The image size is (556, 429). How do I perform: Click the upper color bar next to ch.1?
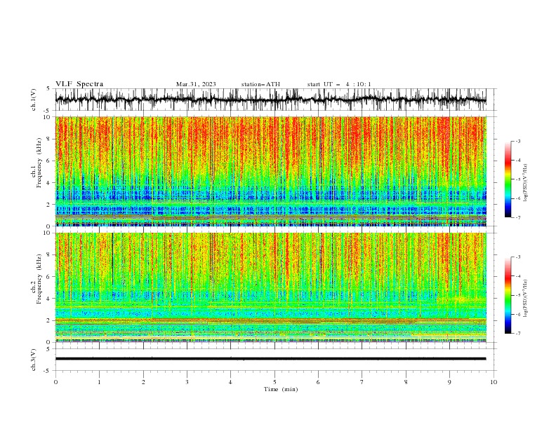(x=508, y=179)
